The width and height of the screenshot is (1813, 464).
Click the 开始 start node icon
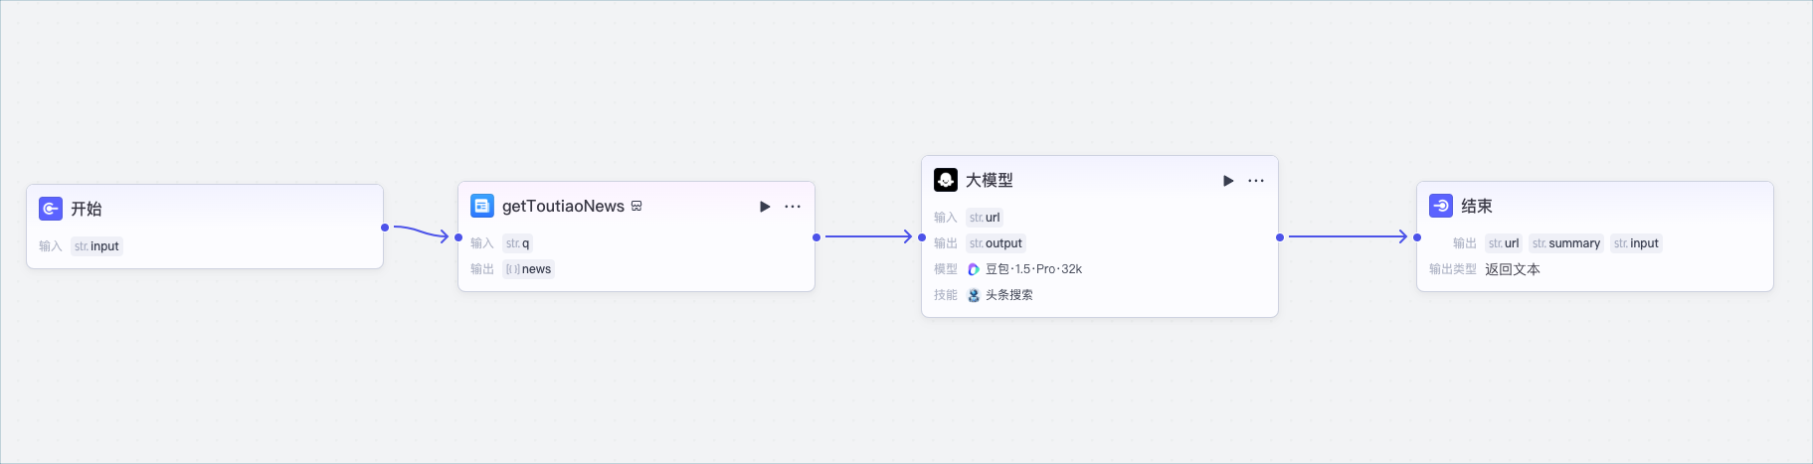(x=51, y=209)
